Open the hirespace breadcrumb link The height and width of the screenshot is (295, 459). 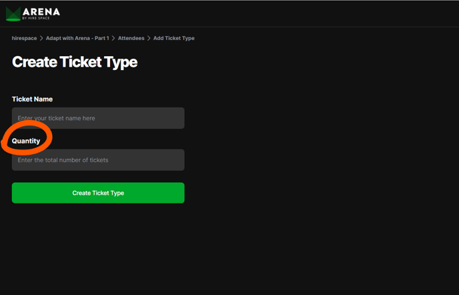24,38
